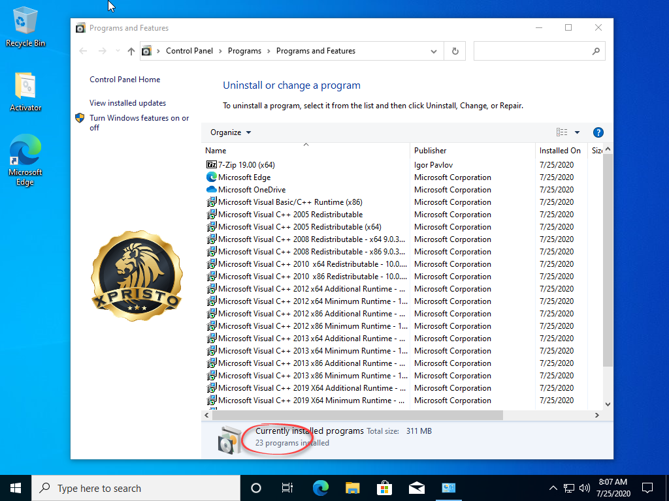Screen dimensions: 669x501
Task: Expand the breadcrumb arrow after Programs
Action: click(269, 51)
